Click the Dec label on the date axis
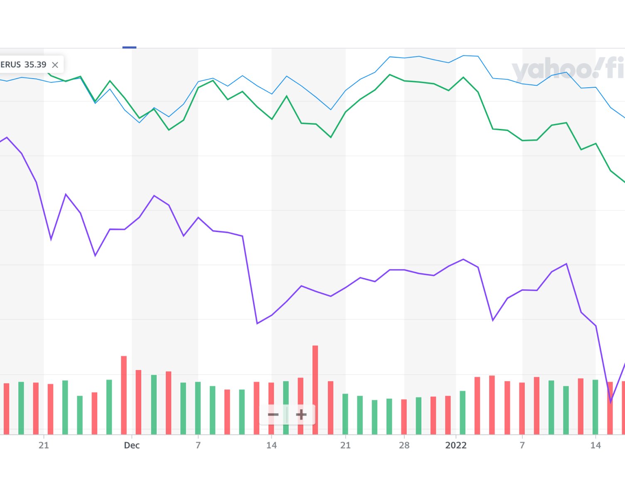The height and width of the screenshot is (499, 625). [132, 445]
